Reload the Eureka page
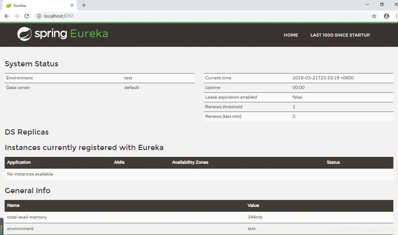The height and width of the screenshot is (235, 398). [x=27, y=16]
